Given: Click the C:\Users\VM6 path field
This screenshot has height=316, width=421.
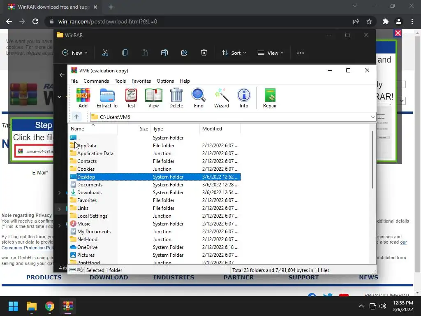Looking at the screenshot, I should pos(233,117).
